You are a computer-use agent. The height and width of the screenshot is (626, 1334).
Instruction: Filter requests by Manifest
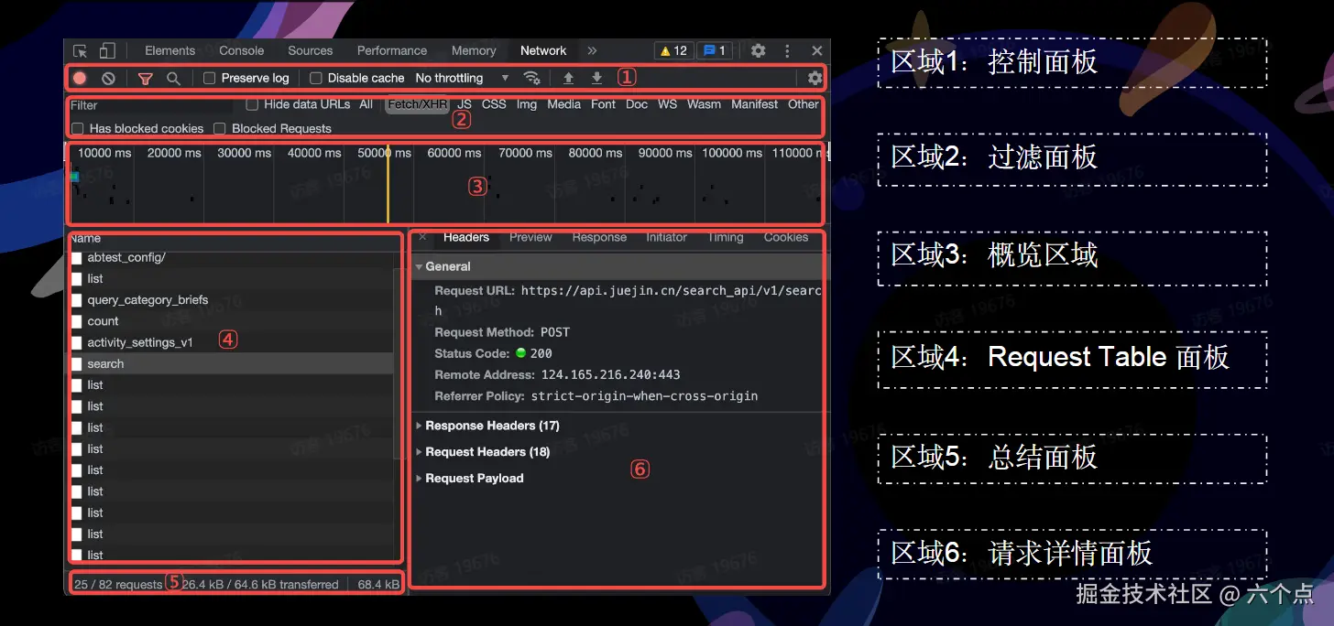(x=755, y=104)
